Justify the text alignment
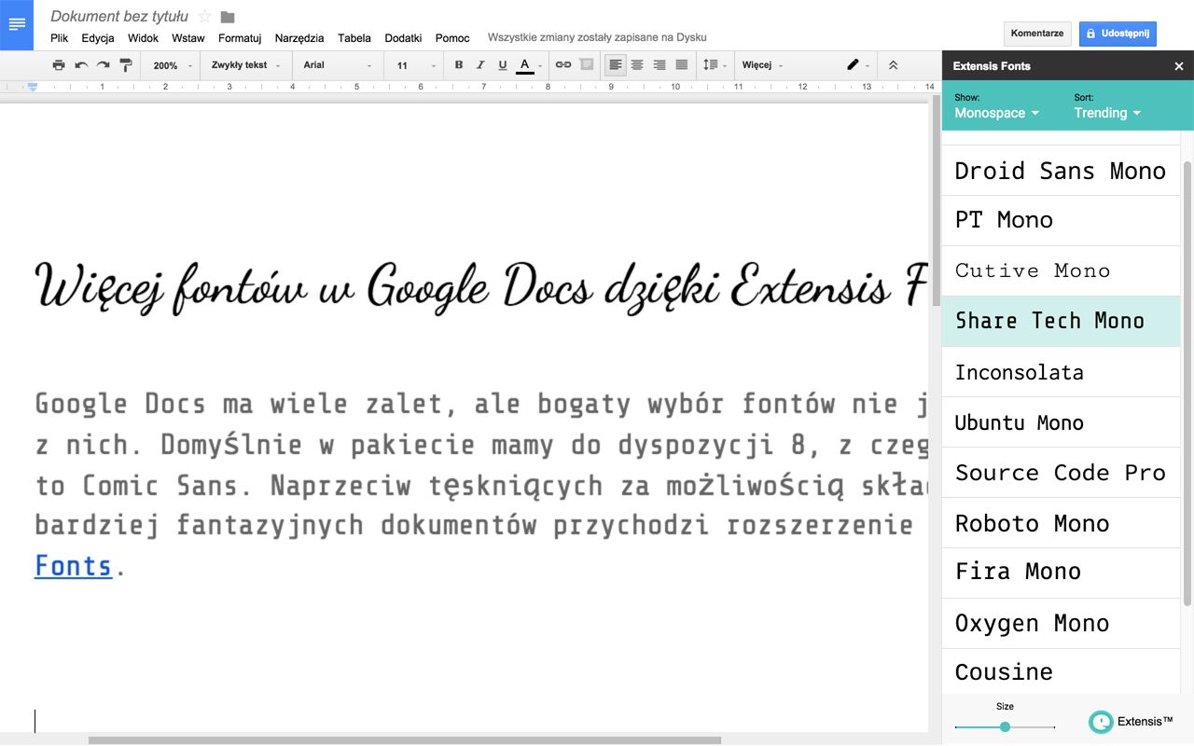Screen dimensions: 1194x746 pyautogui.click(x=682, y=65)
